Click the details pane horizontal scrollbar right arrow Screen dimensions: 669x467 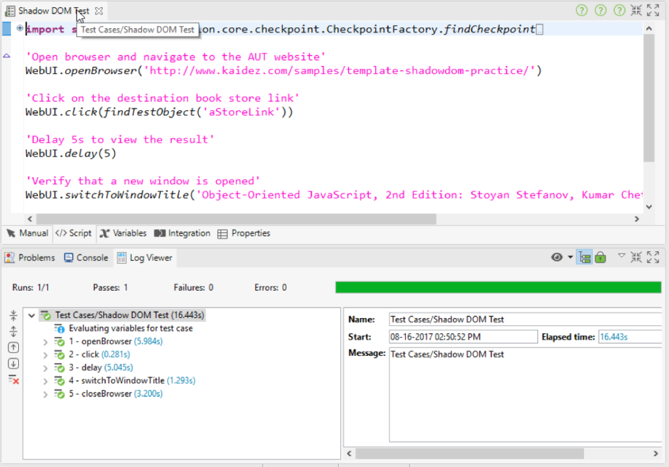pos(655,453)
